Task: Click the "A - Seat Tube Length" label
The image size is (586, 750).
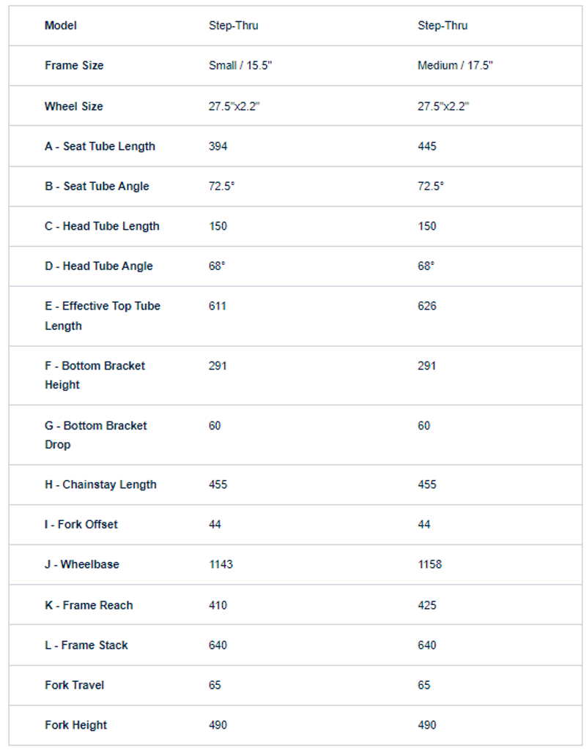Action: tap(100, 146)
